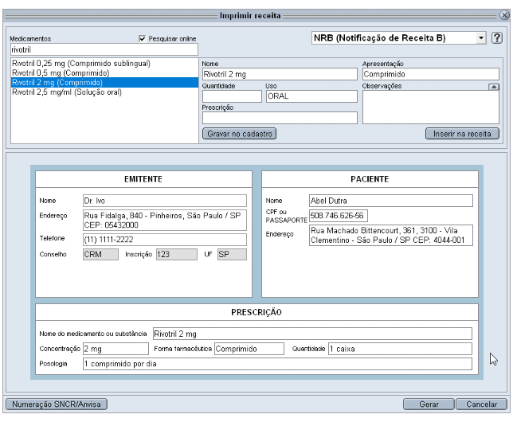Click the Cancelar button

coord(482,404)
